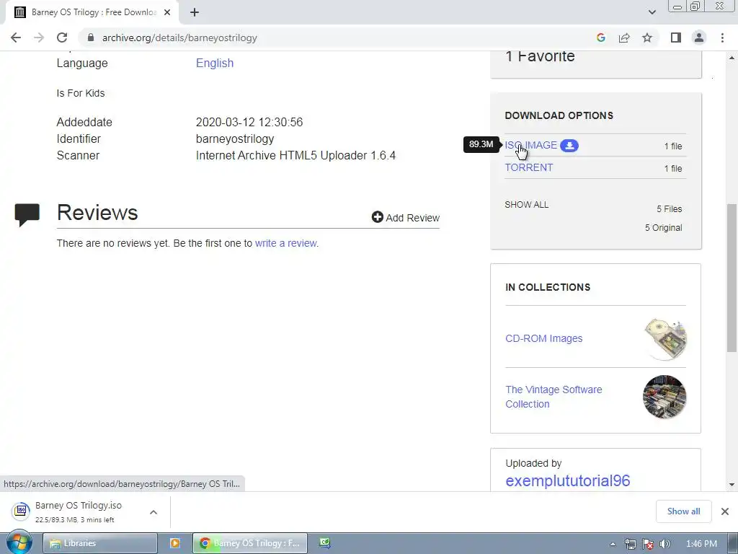Show hidden system tray icons

[x=613, y=544]
